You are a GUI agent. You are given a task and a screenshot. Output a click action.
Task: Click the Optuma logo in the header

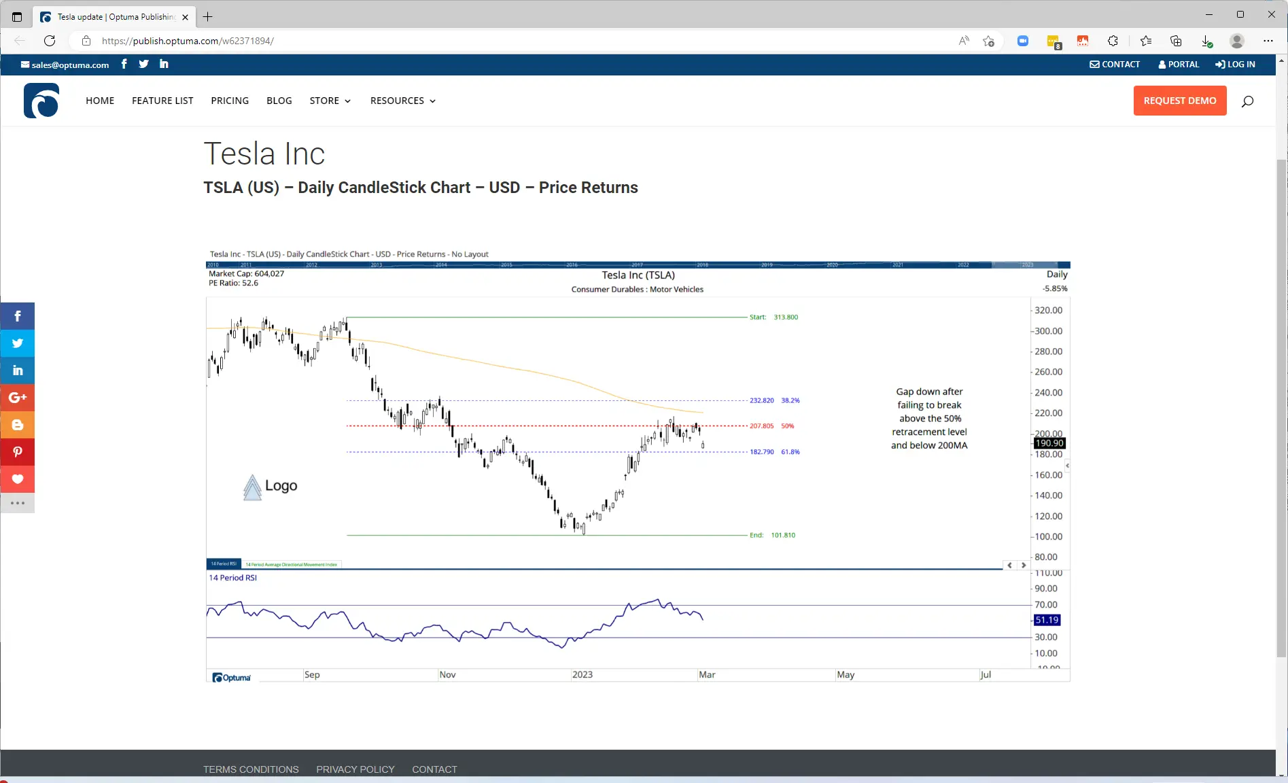click(41, 101)
